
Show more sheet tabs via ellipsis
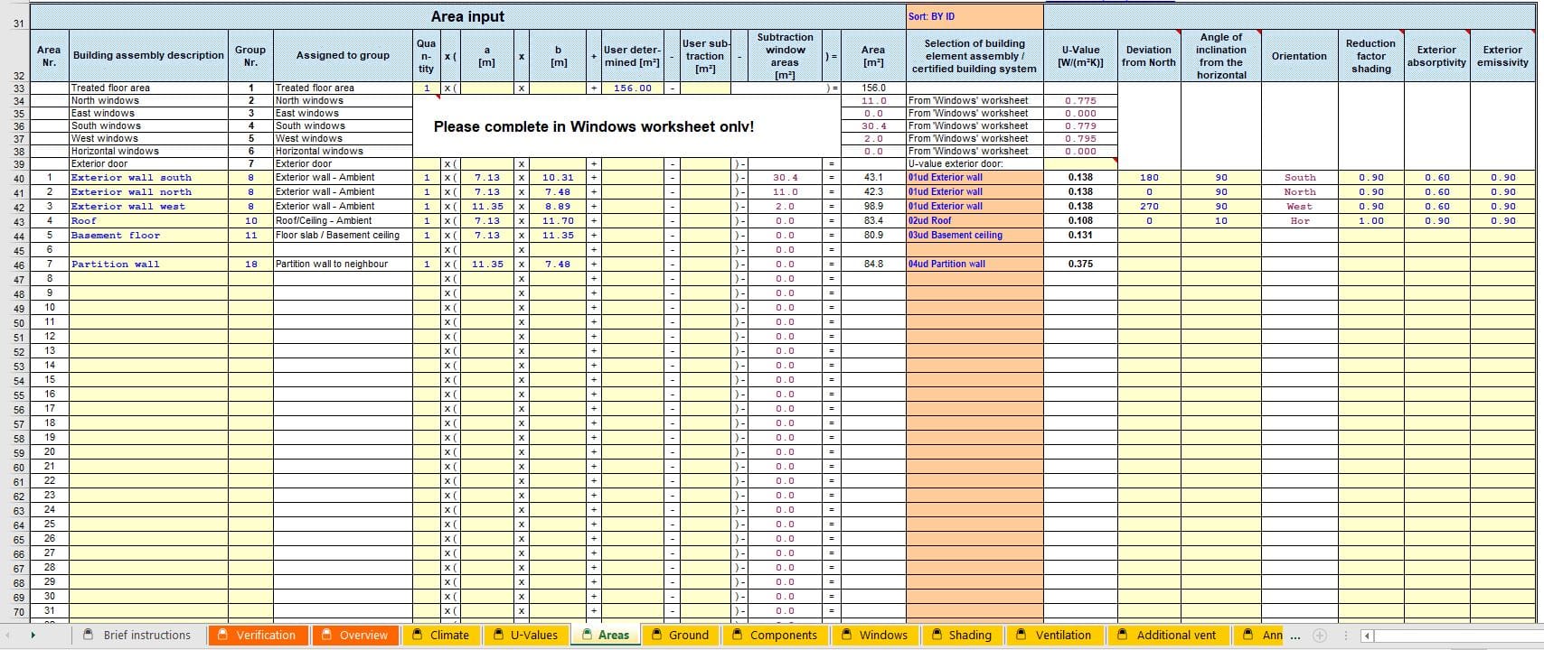point(1296,636)
